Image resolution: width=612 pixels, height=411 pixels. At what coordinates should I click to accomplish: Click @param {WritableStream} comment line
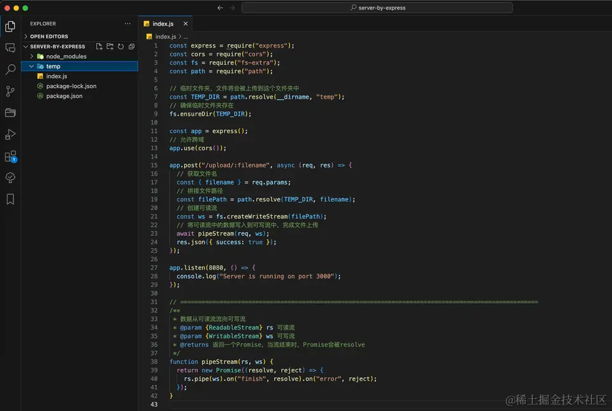point(234,336)
